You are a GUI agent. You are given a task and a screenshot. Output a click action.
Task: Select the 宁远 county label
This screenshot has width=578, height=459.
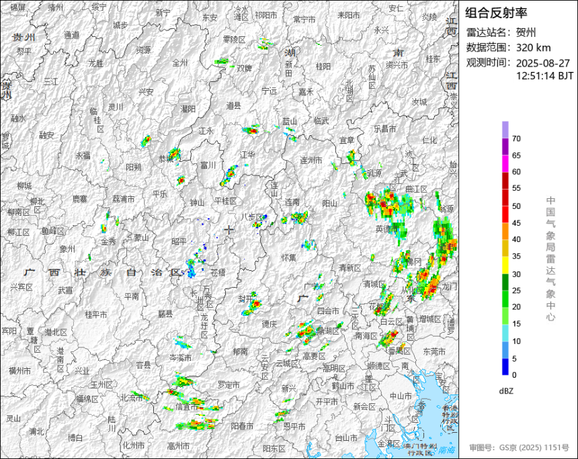point(269,90)
